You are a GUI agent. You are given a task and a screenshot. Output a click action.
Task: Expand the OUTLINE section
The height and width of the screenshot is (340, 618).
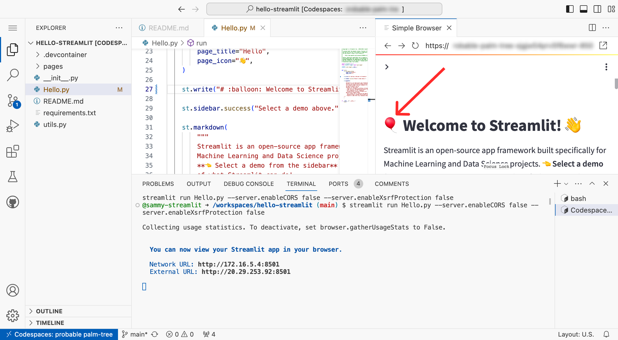click(x=49, y=311)
